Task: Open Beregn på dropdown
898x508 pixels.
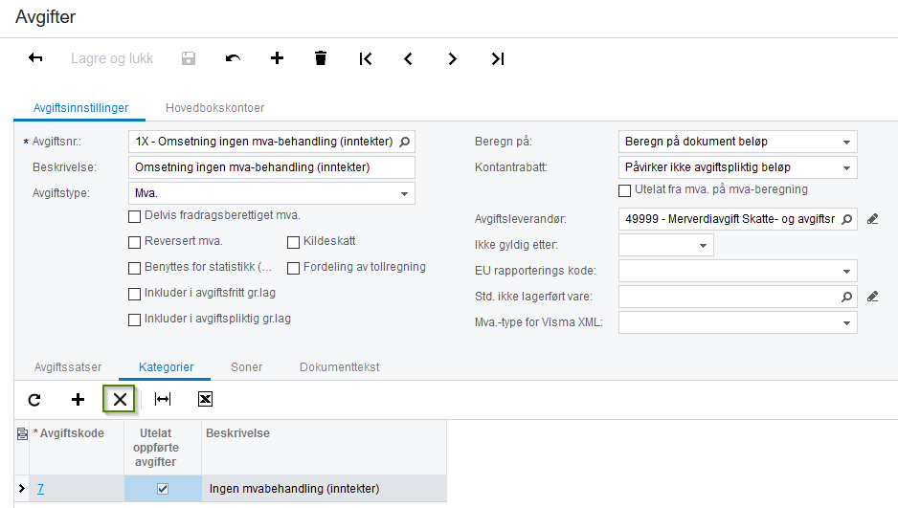Action: pyautogui.click(x=846, y=142)
